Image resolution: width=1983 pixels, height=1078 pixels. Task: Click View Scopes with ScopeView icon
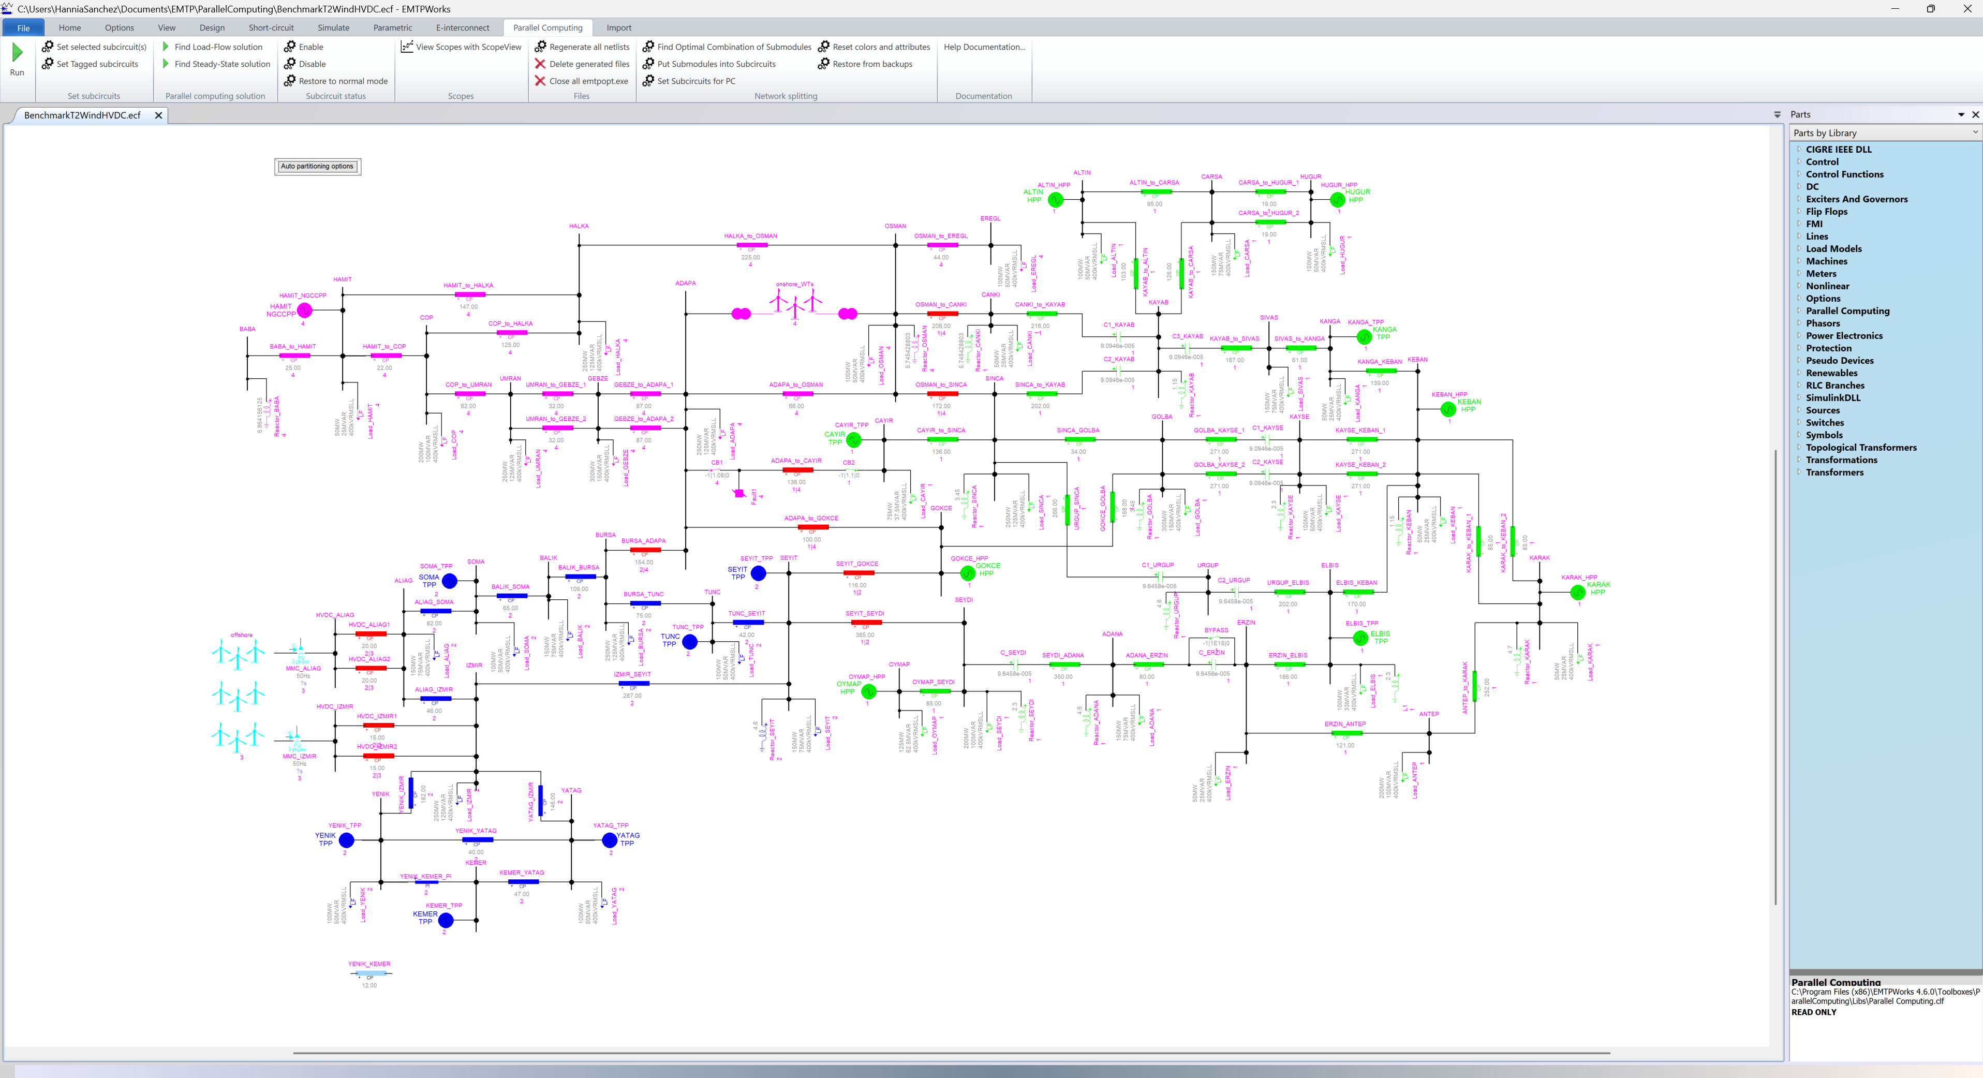pyautogui.click(x=407, y=47)
